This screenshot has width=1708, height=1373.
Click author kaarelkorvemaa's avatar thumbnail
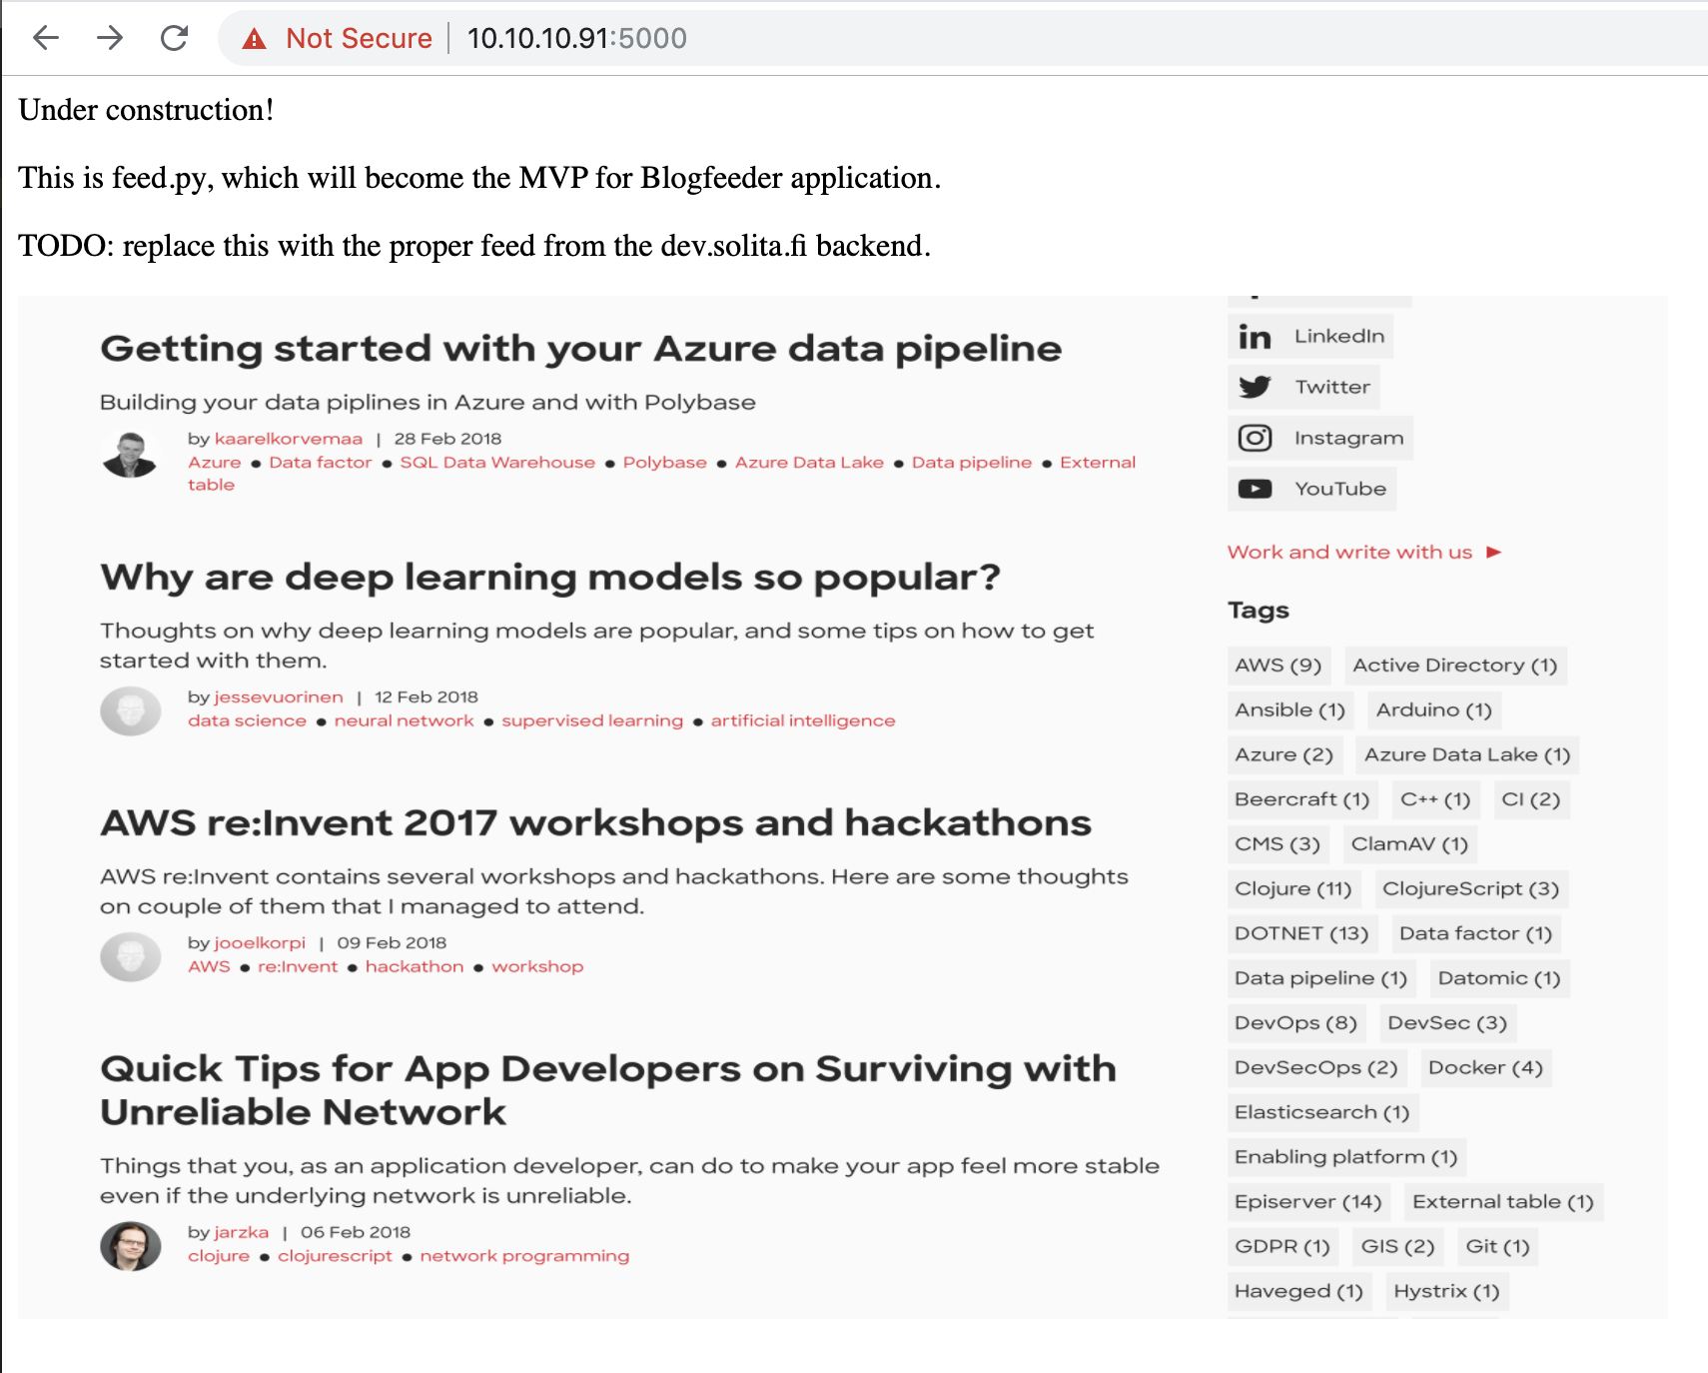(x=130, y=455)
